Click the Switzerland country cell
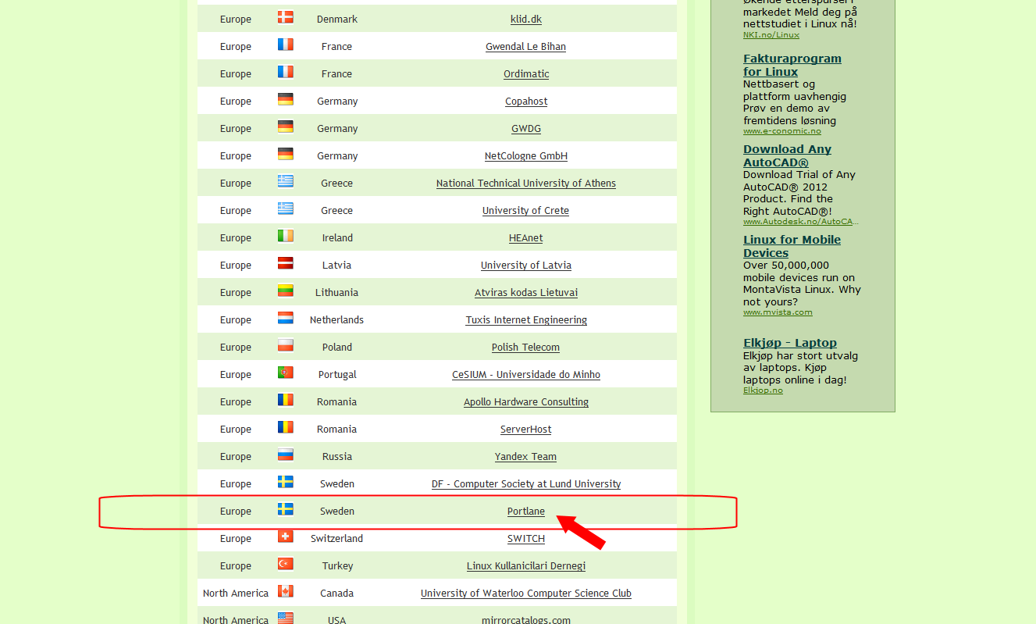Screen dimensions: 1036x624 pos(337,539)
